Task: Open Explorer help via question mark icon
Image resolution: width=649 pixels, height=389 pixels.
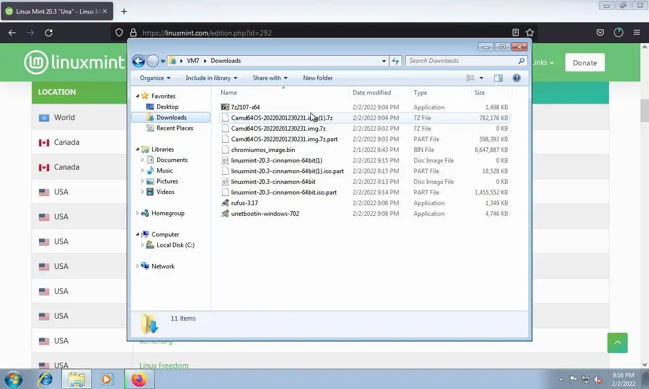Action: 517,78
